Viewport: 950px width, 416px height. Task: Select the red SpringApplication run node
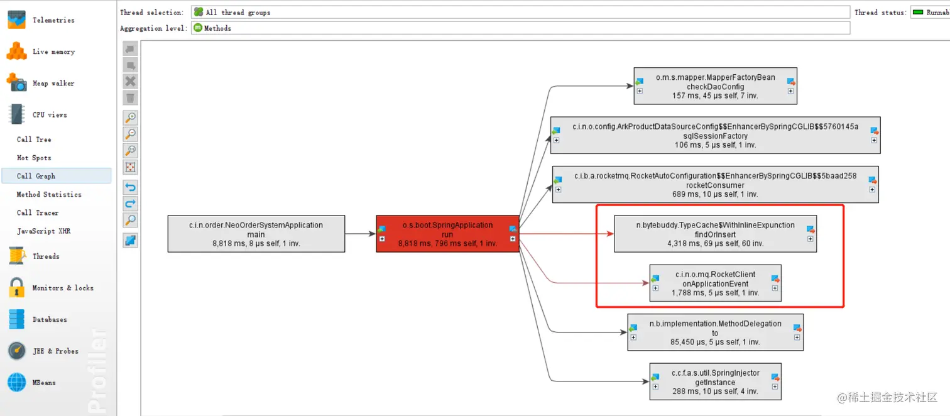point(447,234)
